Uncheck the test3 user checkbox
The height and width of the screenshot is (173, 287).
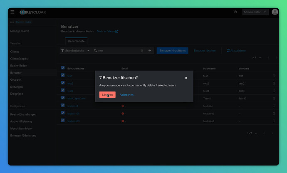63,91
